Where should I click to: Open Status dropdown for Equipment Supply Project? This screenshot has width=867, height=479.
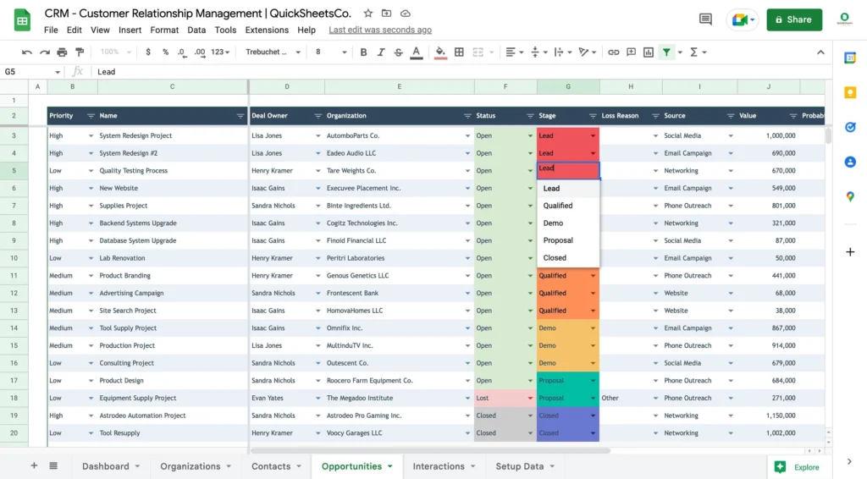(530, 399)
